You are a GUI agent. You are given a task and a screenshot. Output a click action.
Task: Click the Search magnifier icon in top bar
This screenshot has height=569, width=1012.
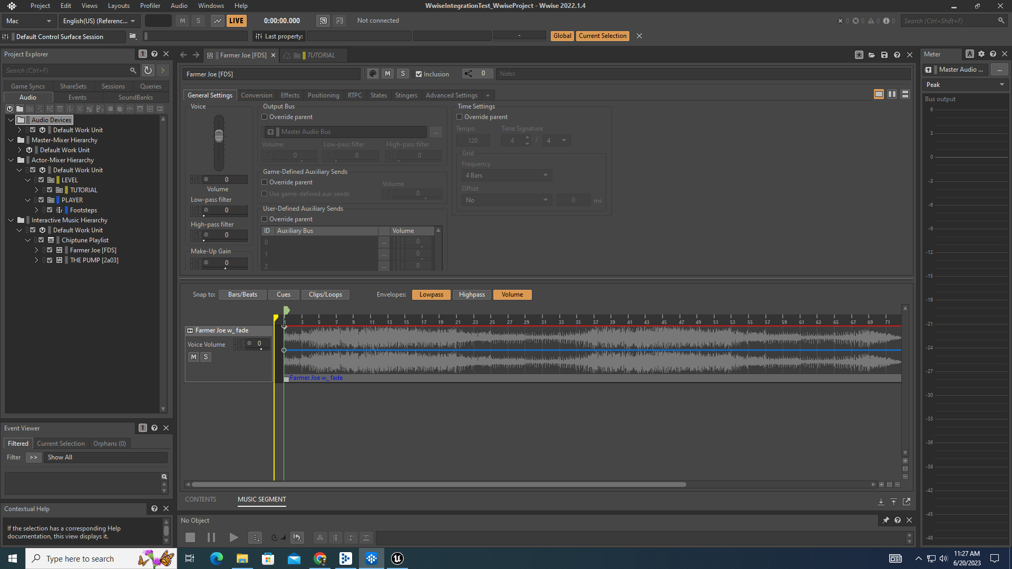tap(1001, 21)
